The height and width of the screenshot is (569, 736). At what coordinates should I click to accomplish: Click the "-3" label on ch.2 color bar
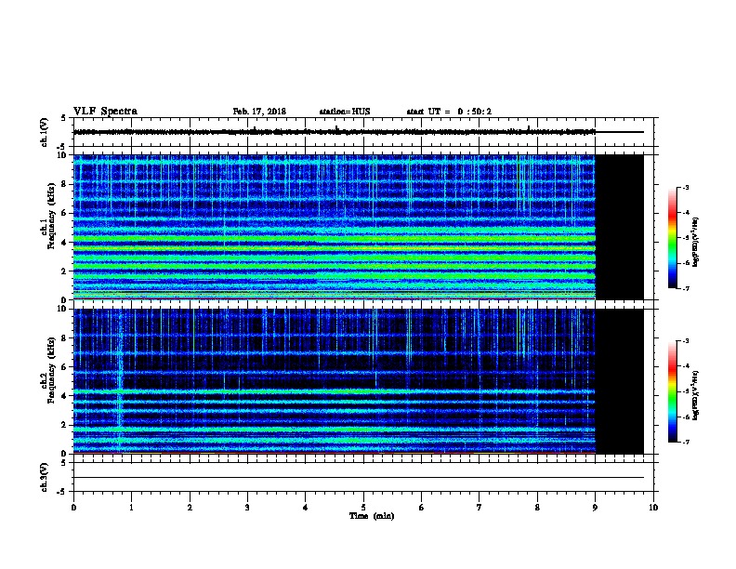[x=685, y=341]
